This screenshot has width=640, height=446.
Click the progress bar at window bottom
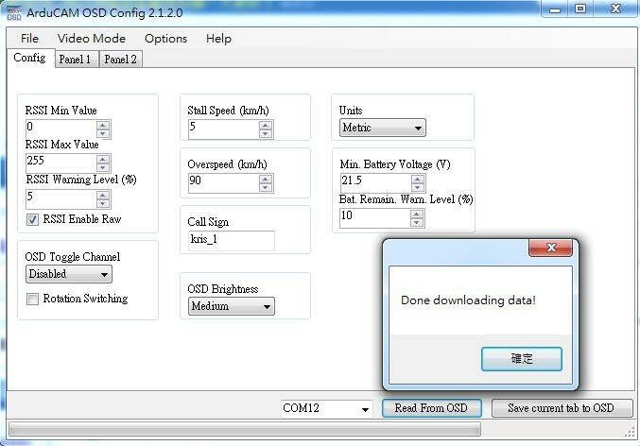tap(245, 429)
